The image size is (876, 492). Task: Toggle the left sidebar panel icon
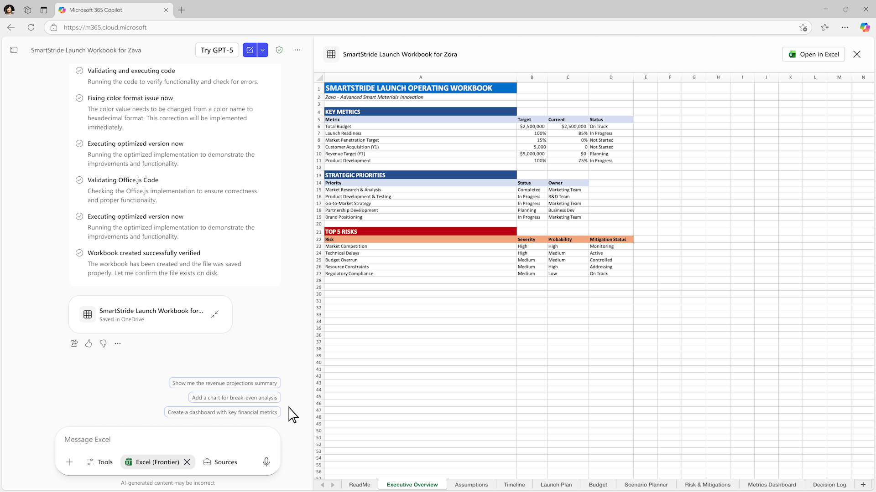[14, 50]
